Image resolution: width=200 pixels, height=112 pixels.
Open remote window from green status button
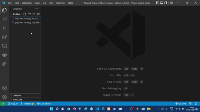point(3,104)
